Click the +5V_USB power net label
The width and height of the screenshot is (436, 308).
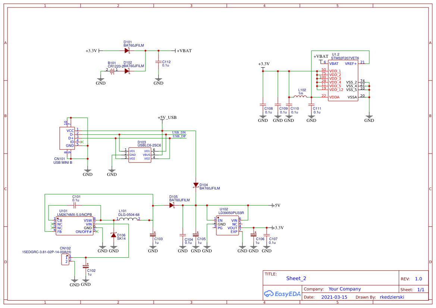[167, 117]
